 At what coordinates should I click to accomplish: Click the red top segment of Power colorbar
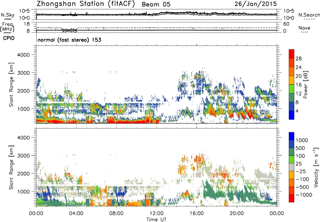tap(292, 54)
